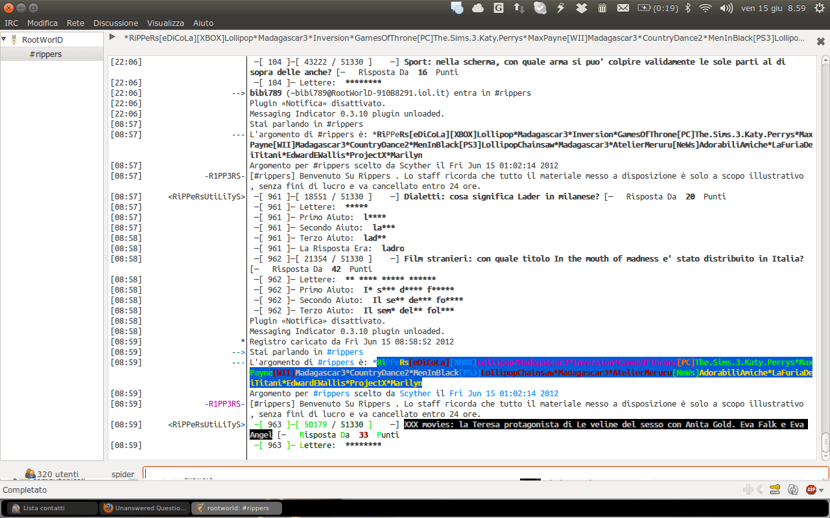The width and height of the screenshot is (830, 518).
Task: Select the #rippers channel in sidebar
Action: (45, 54)
